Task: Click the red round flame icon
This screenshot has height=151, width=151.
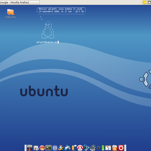Action: (42, 148)
